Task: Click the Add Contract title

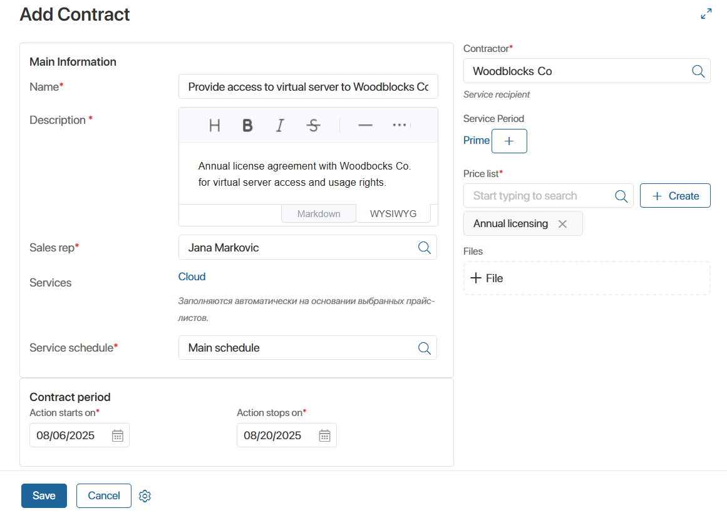Action: click(x=75, y=14)
